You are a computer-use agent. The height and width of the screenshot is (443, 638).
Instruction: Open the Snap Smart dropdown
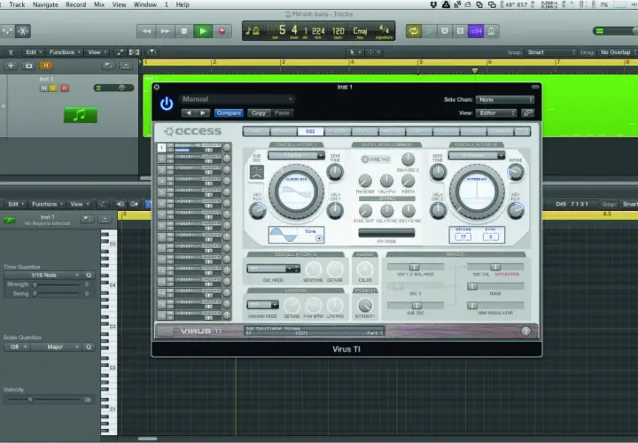(550, 52)
